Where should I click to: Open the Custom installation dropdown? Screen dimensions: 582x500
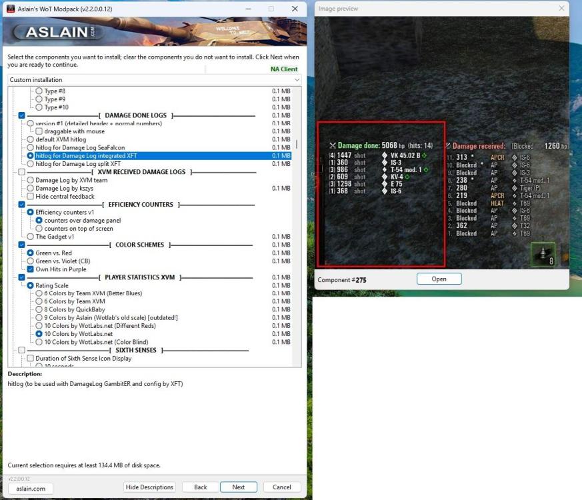(155, 80)
